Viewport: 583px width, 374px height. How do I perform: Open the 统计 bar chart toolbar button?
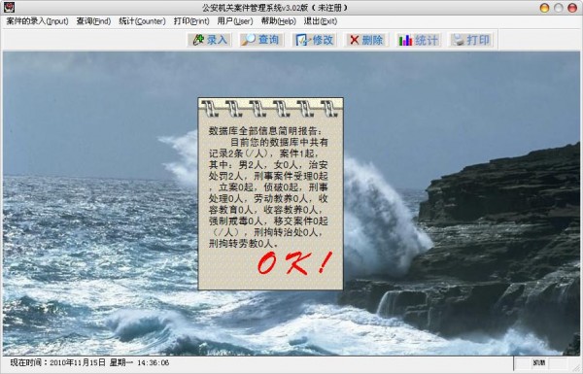point(419,40)
